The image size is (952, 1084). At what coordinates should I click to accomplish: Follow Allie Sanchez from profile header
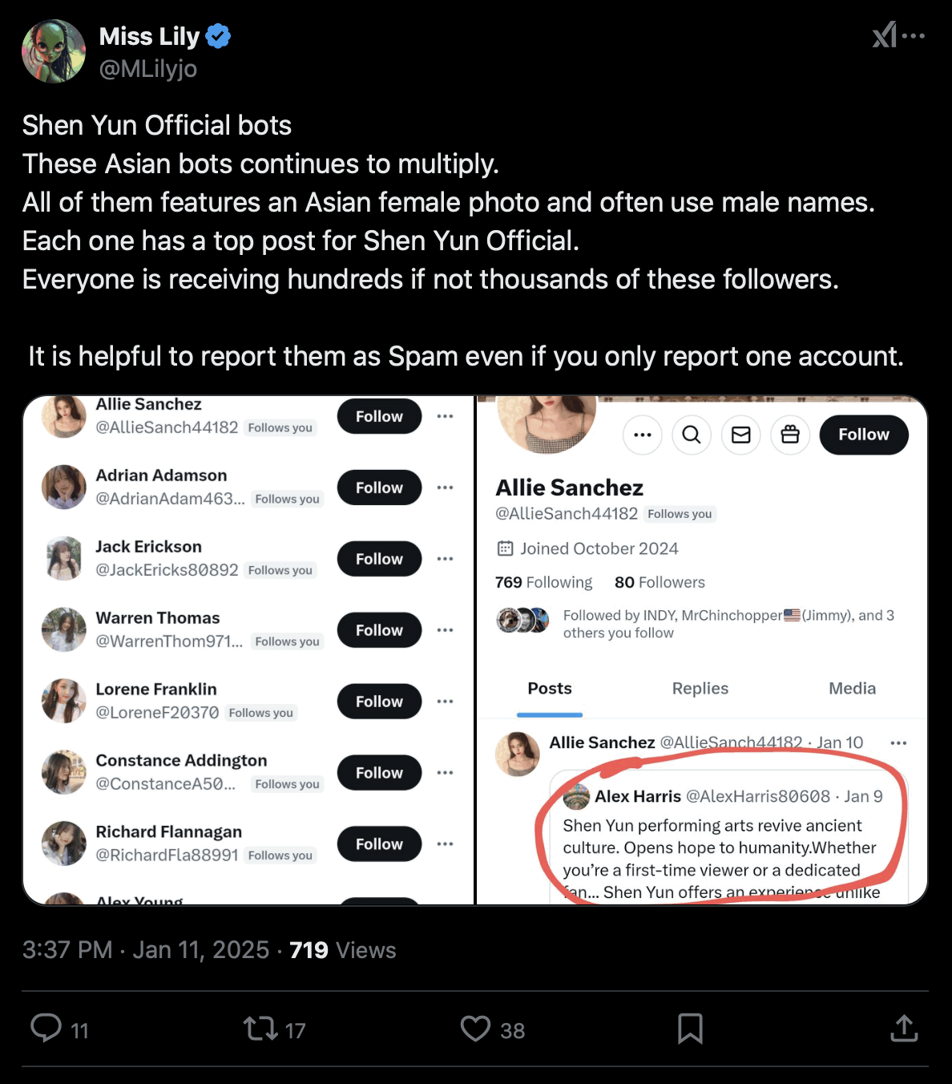point(864,435)
